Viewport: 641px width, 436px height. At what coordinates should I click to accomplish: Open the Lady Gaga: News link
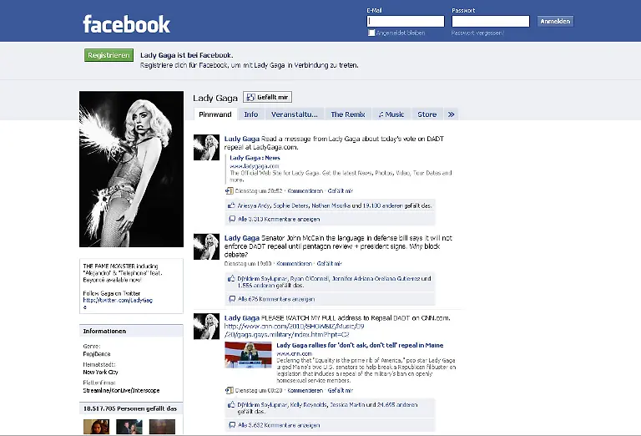click(255, 158)
